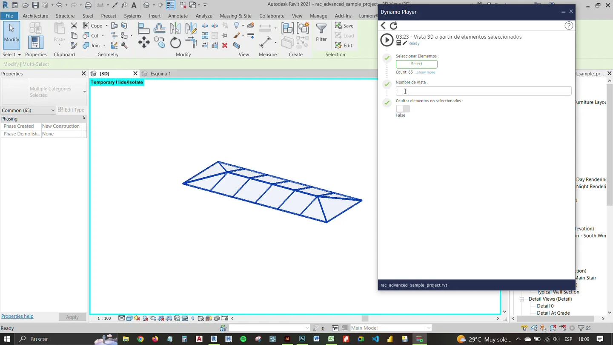Click Edit Type button
This screenshot has width=613, height=345.
point(72,110)
